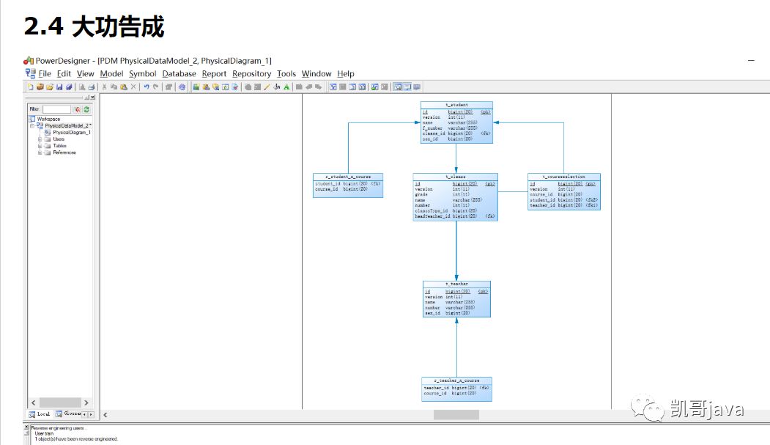Expand the Users folder node

tap(40, 139)
